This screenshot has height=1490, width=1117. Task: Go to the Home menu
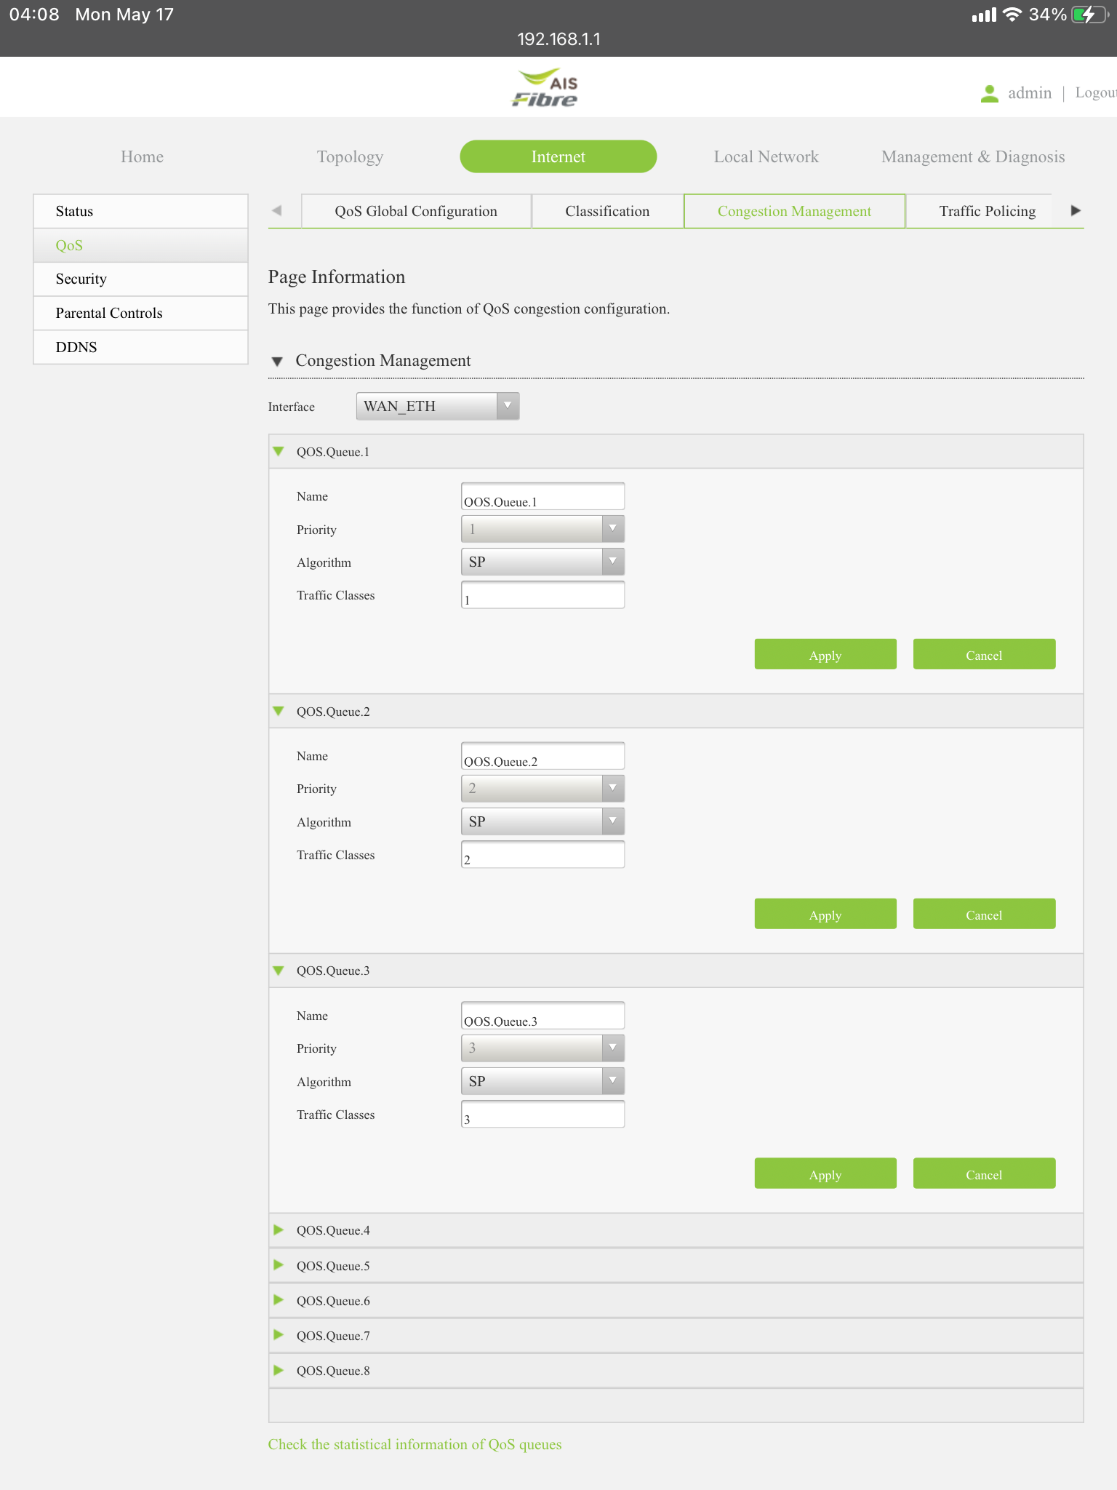(142, 156)
